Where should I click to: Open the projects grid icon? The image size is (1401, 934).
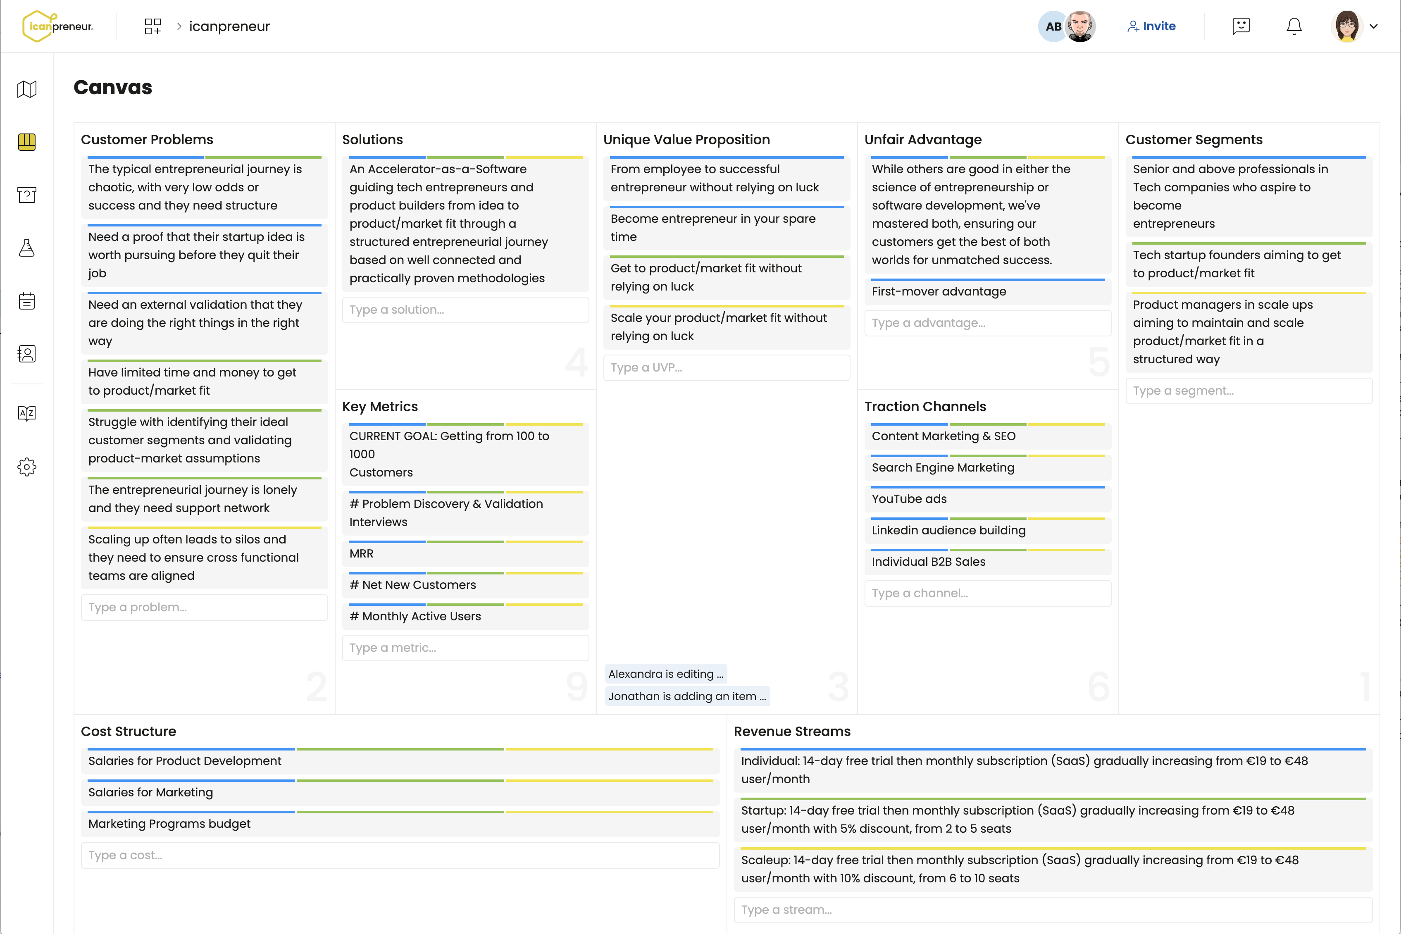click(152, 26)
